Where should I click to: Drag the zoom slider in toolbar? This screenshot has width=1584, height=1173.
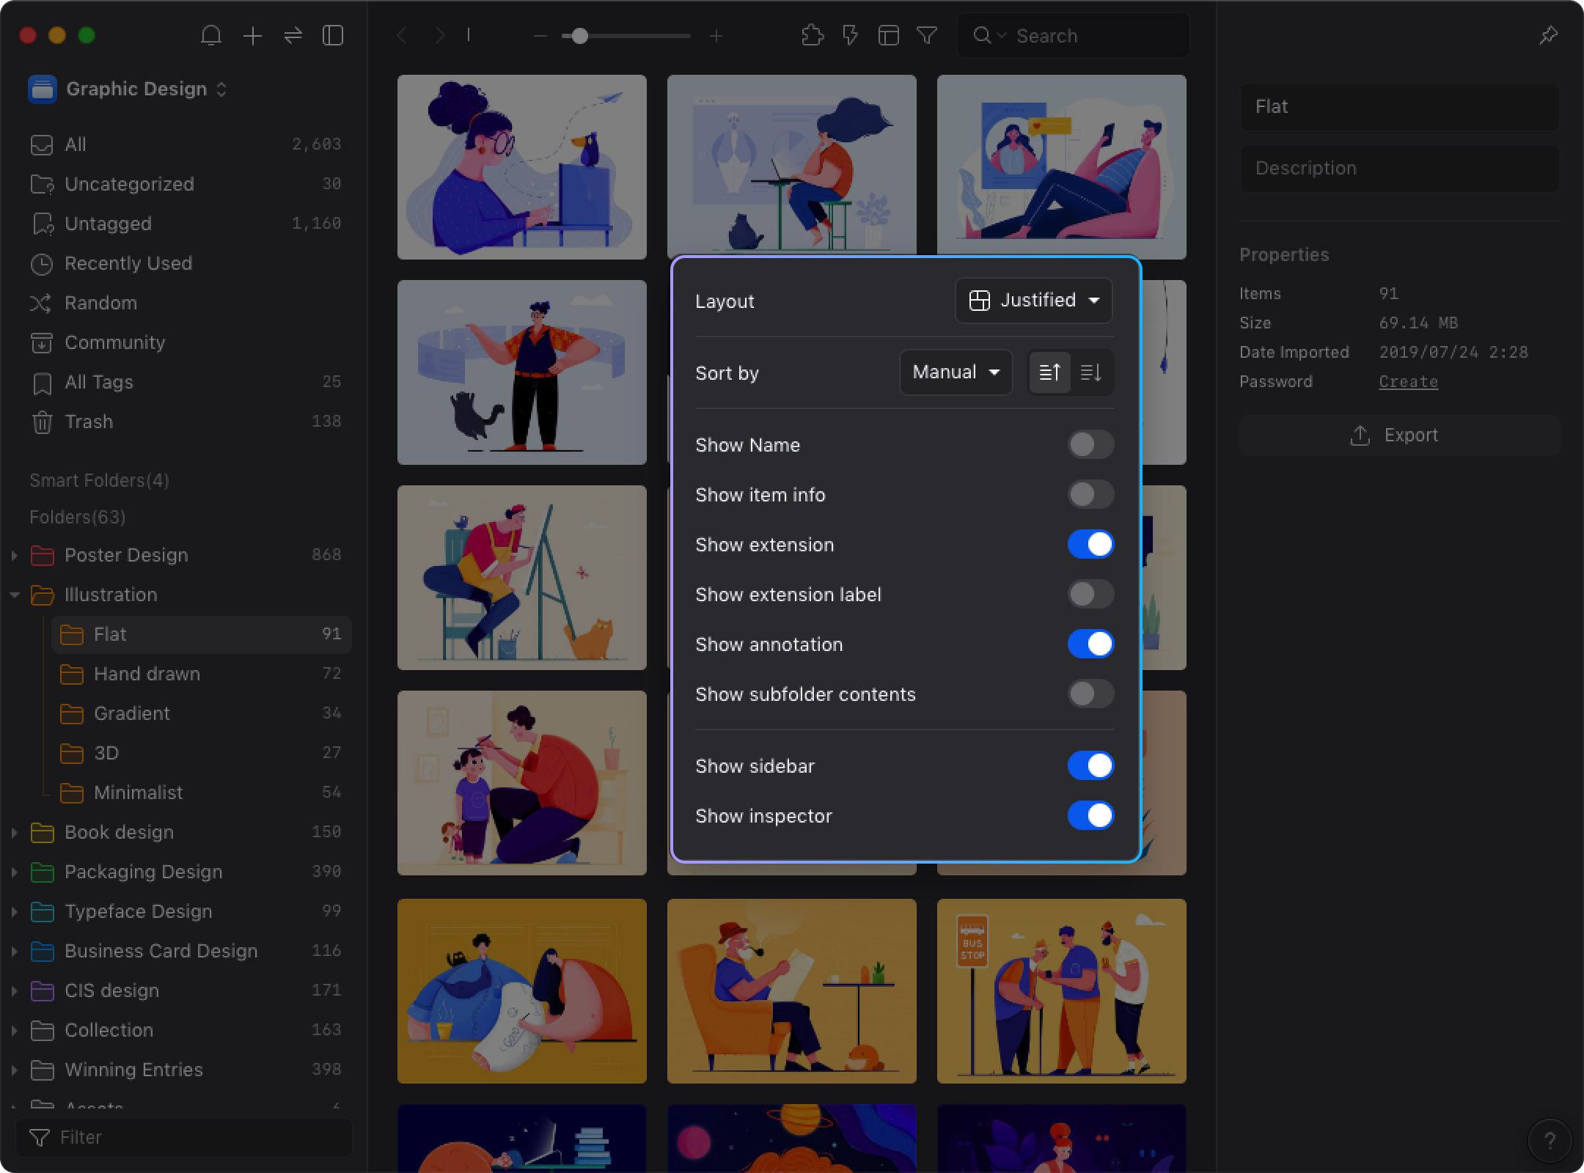pyautogui.click(x=577, y=36)
